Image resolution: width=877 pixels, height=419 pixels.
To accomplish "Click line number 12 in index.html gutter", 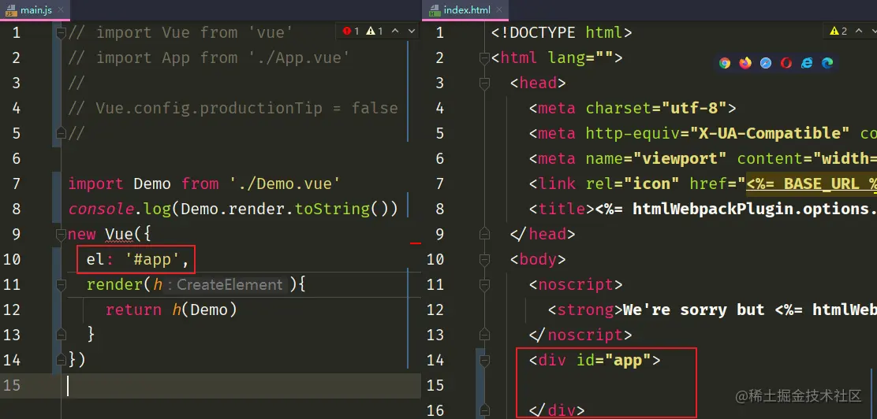I will (x=435, y=310).
